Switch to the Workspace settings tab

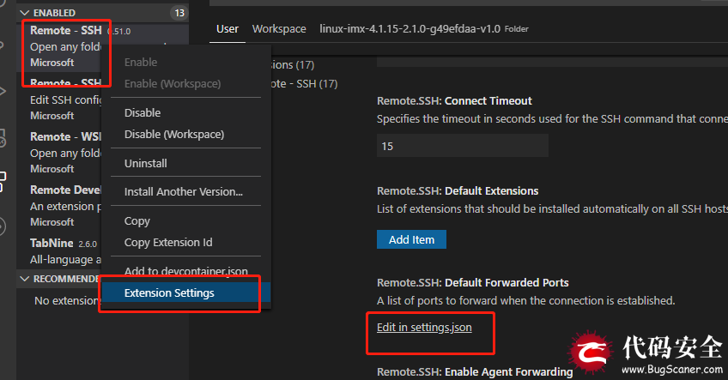pos(279,29)
